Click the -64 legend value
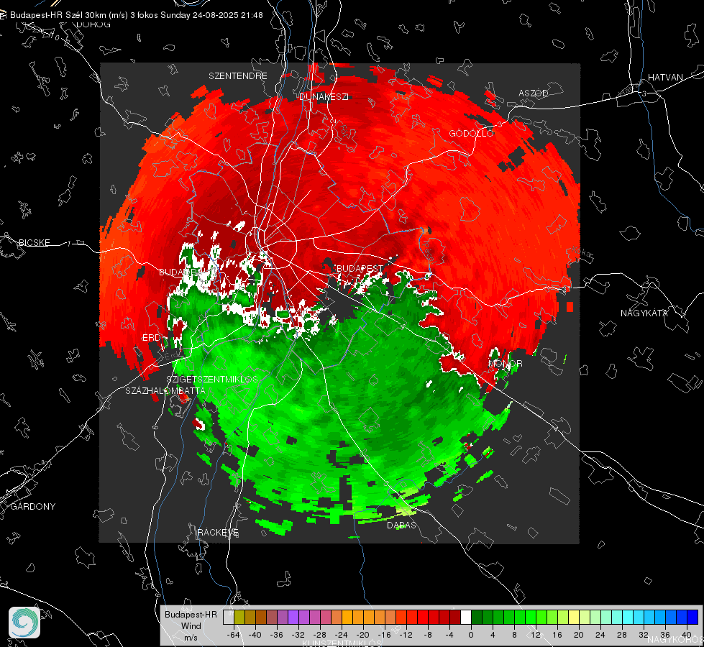The image size is (704, 647). 234,635
